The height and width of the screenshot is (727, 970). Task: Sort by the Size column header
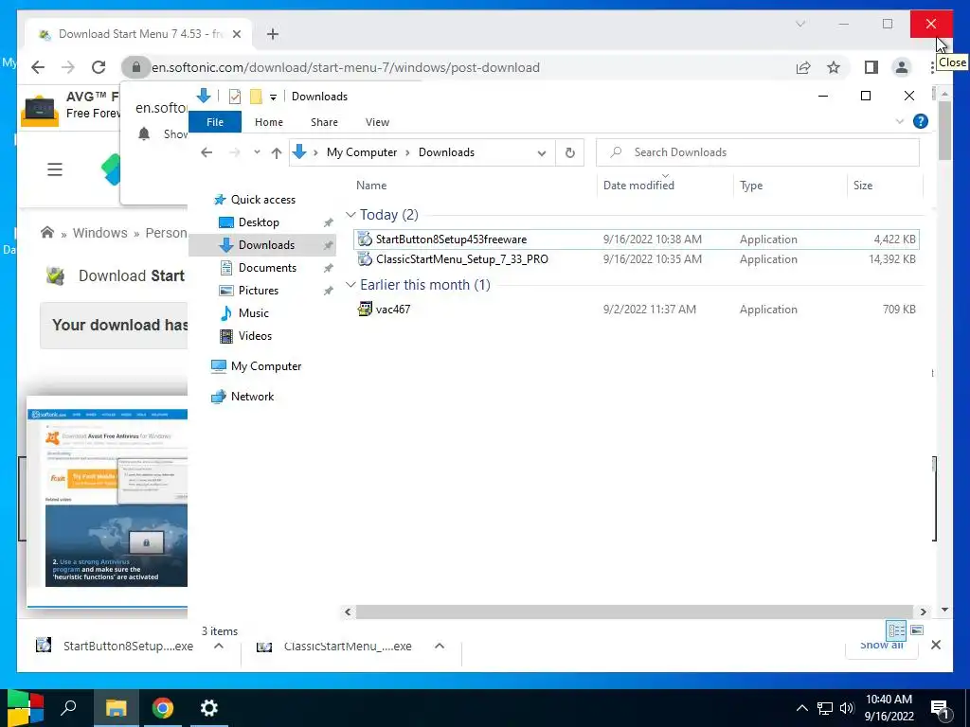tap(863, 186)
